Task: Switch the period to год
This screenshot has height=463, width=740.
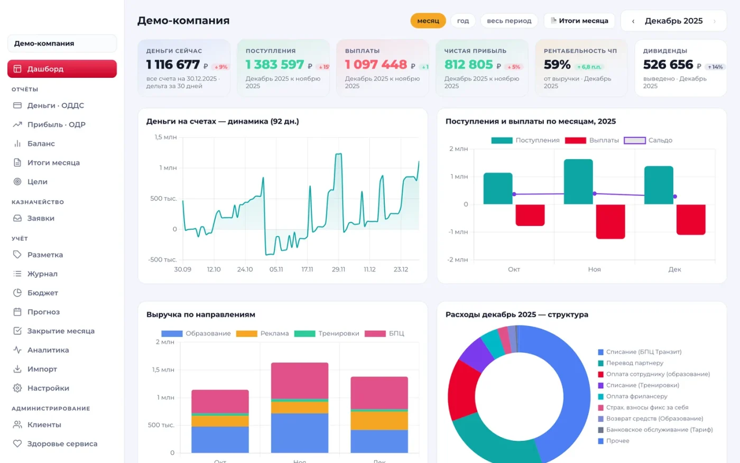Action: (463, 21)
